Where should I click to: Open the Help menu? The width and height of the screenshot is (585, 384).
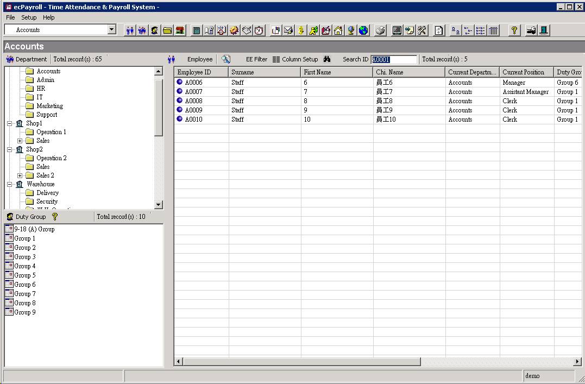tap(48, 17)
